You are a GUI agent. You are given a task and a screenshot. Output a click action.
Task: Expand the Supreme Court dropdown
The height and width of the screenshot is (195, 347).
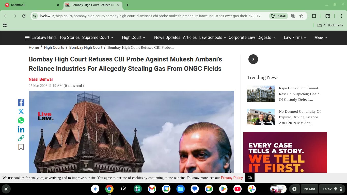coord(98,38)
